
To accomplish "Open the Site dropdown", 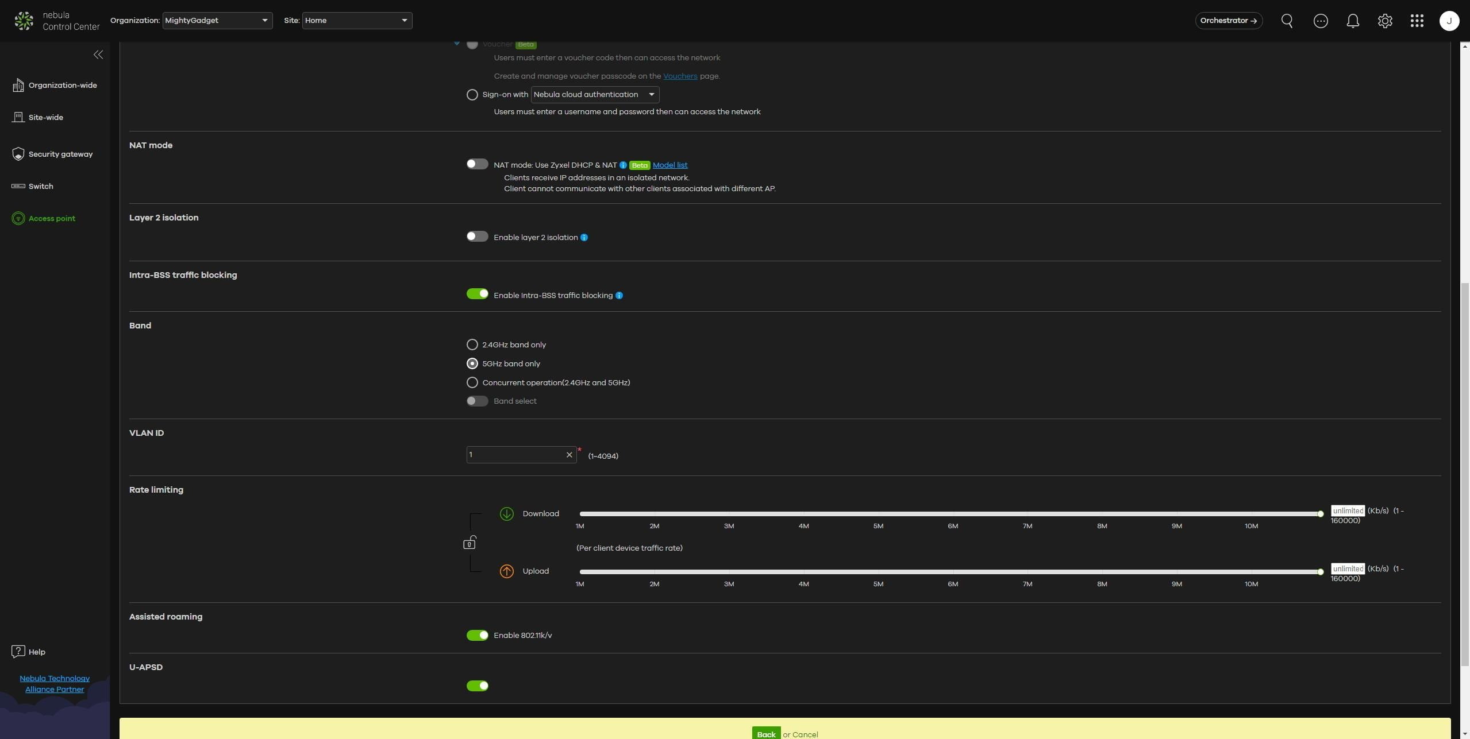I will pyautogui.click(x=357, y=21).
